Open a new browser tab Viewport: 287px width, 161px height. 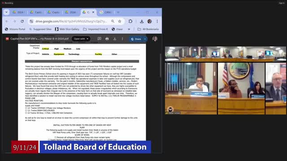118,12
